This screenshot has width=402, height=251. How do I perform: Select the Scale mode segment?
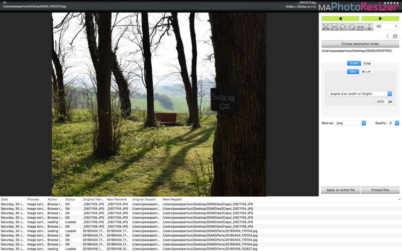[354, 63]
